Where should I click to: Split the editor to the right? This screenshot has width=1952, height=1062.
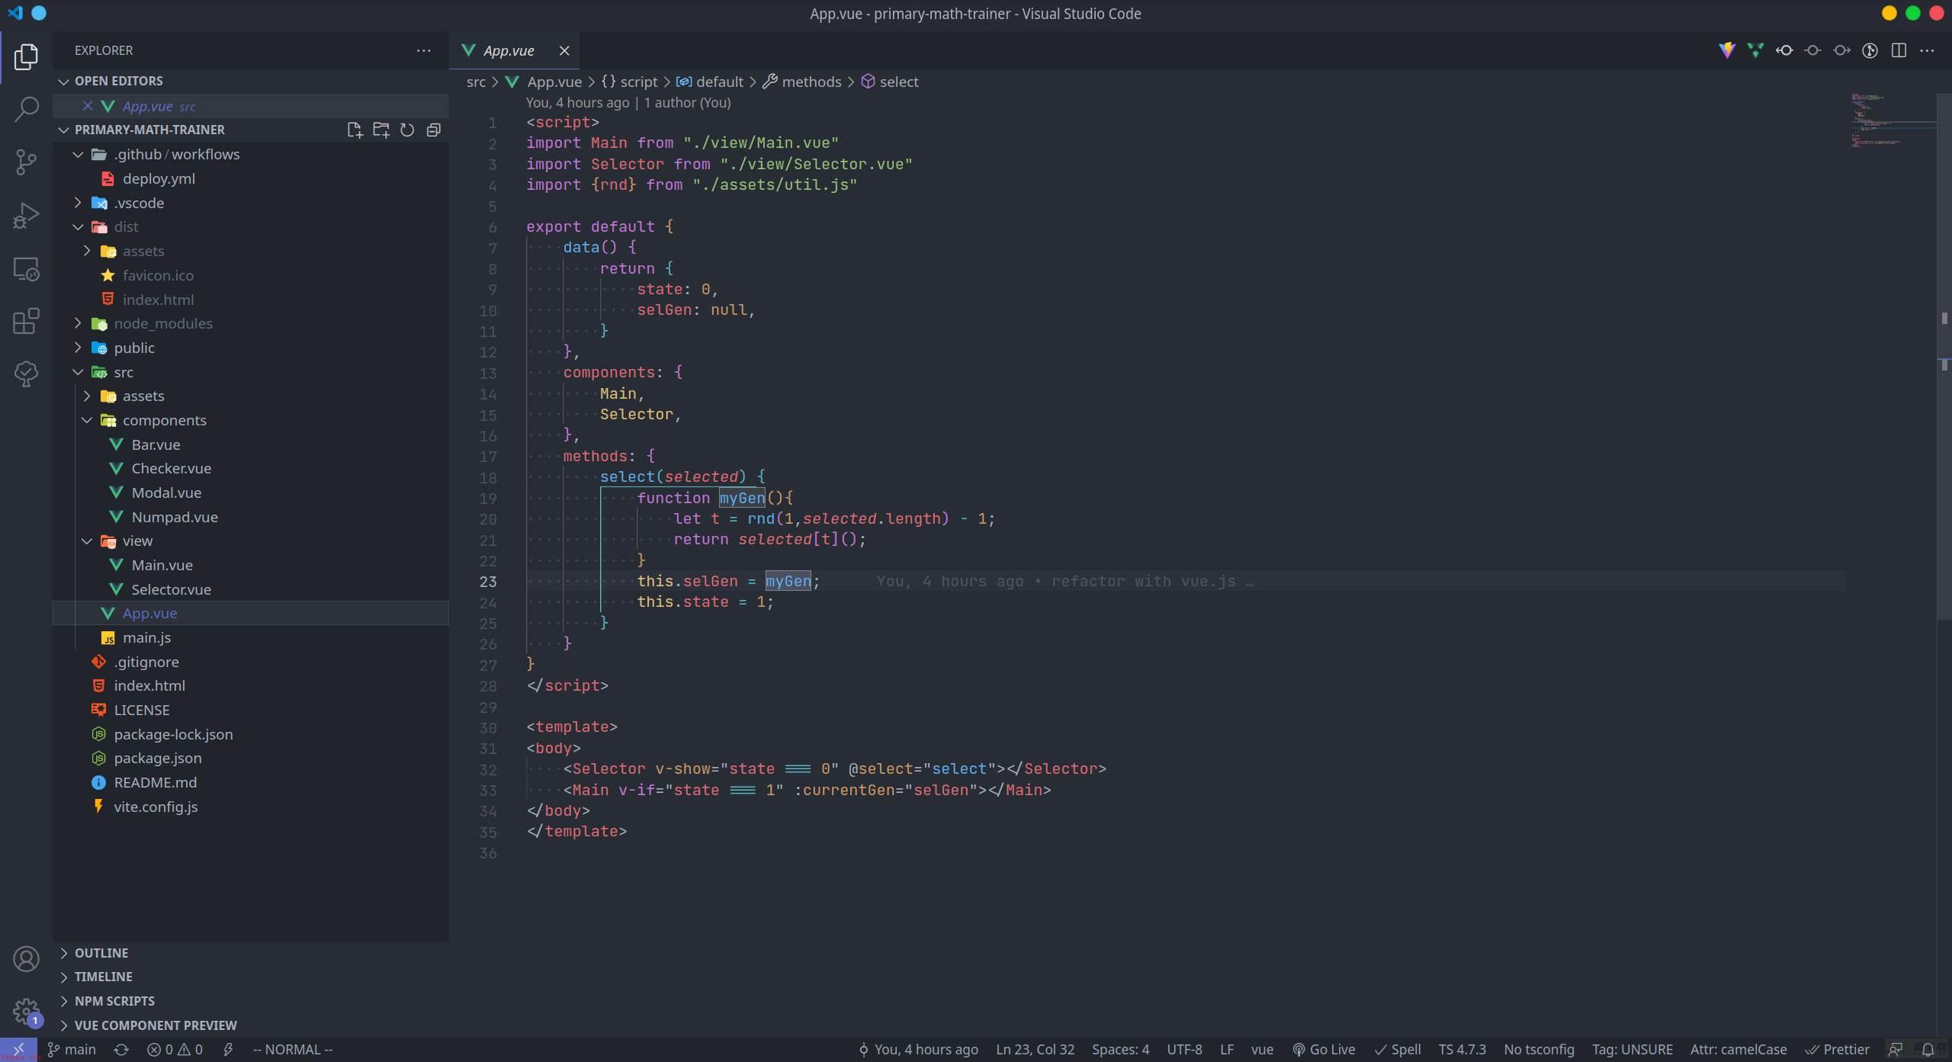1899,50
